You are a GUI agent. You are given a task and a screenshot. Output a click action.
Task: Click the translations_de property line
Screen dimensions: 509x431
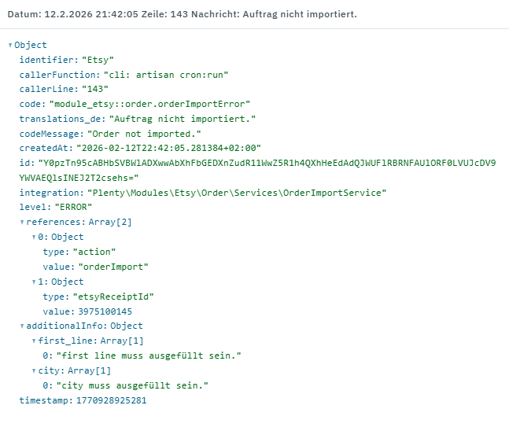click(138, 119)
